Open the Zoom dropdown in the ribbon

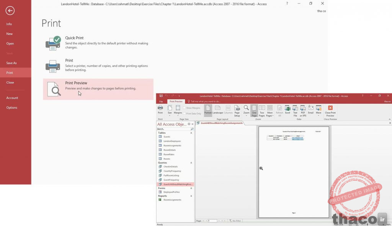(x=246, y=111)
